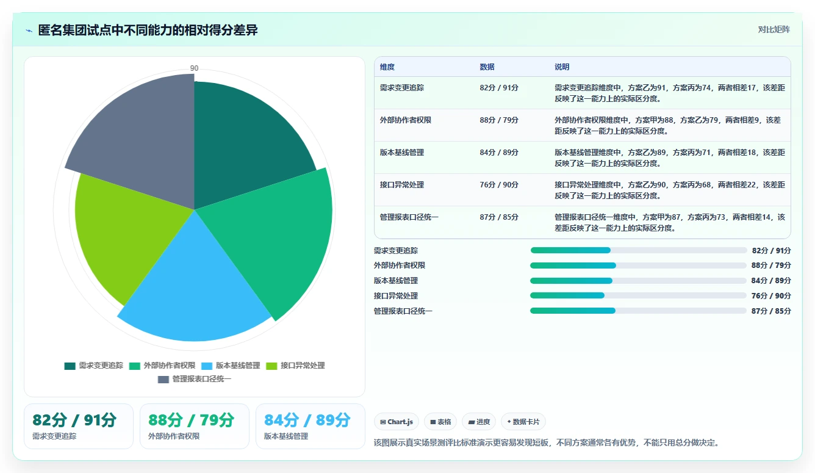Click the 版本基线管理 table row label

point(402,153)
